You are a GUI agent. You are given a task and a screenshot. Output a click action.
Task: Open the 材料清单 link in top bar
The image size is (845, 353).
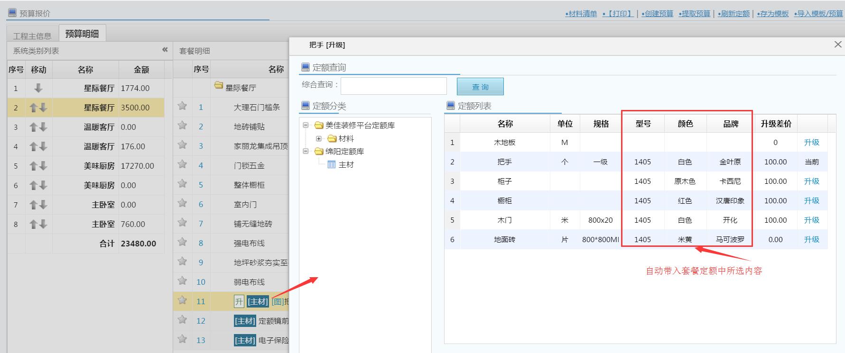[581, 13]
